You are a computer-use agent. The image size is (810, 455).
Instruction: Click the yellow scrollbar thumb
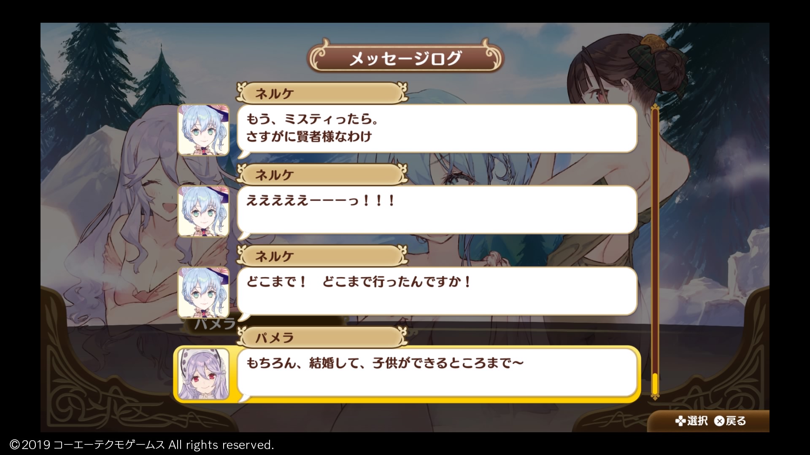[x=655, y=383]
